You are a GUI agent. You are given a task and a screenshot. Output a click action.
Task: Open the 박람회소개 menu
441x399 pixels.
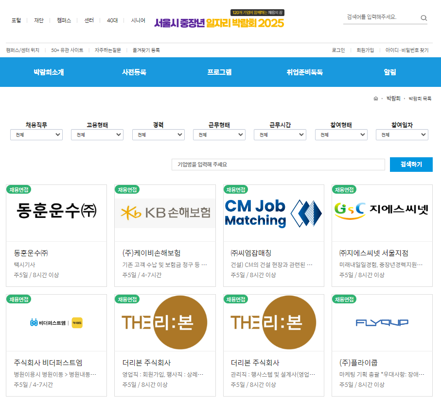(x=49, y=72)
